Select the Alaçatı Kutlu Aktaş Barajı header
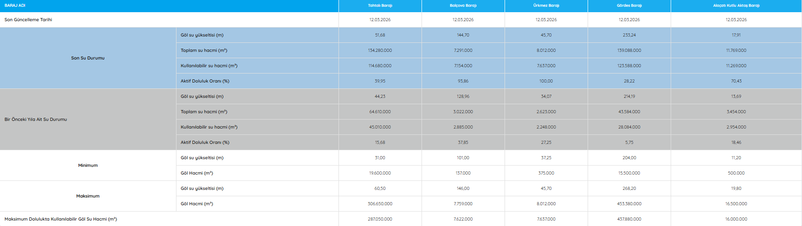Image resolution: width=802 pixels, height=226 pixels. (736, 5)
